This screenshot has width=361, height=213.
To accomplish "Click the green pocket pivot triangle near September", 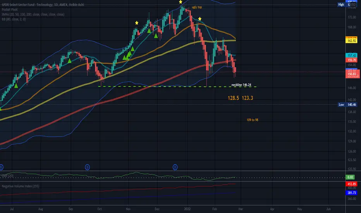I will [x=70, y=61].
